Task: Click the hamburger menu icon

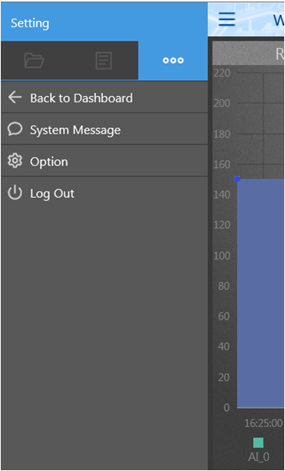Action: [227, 20]
